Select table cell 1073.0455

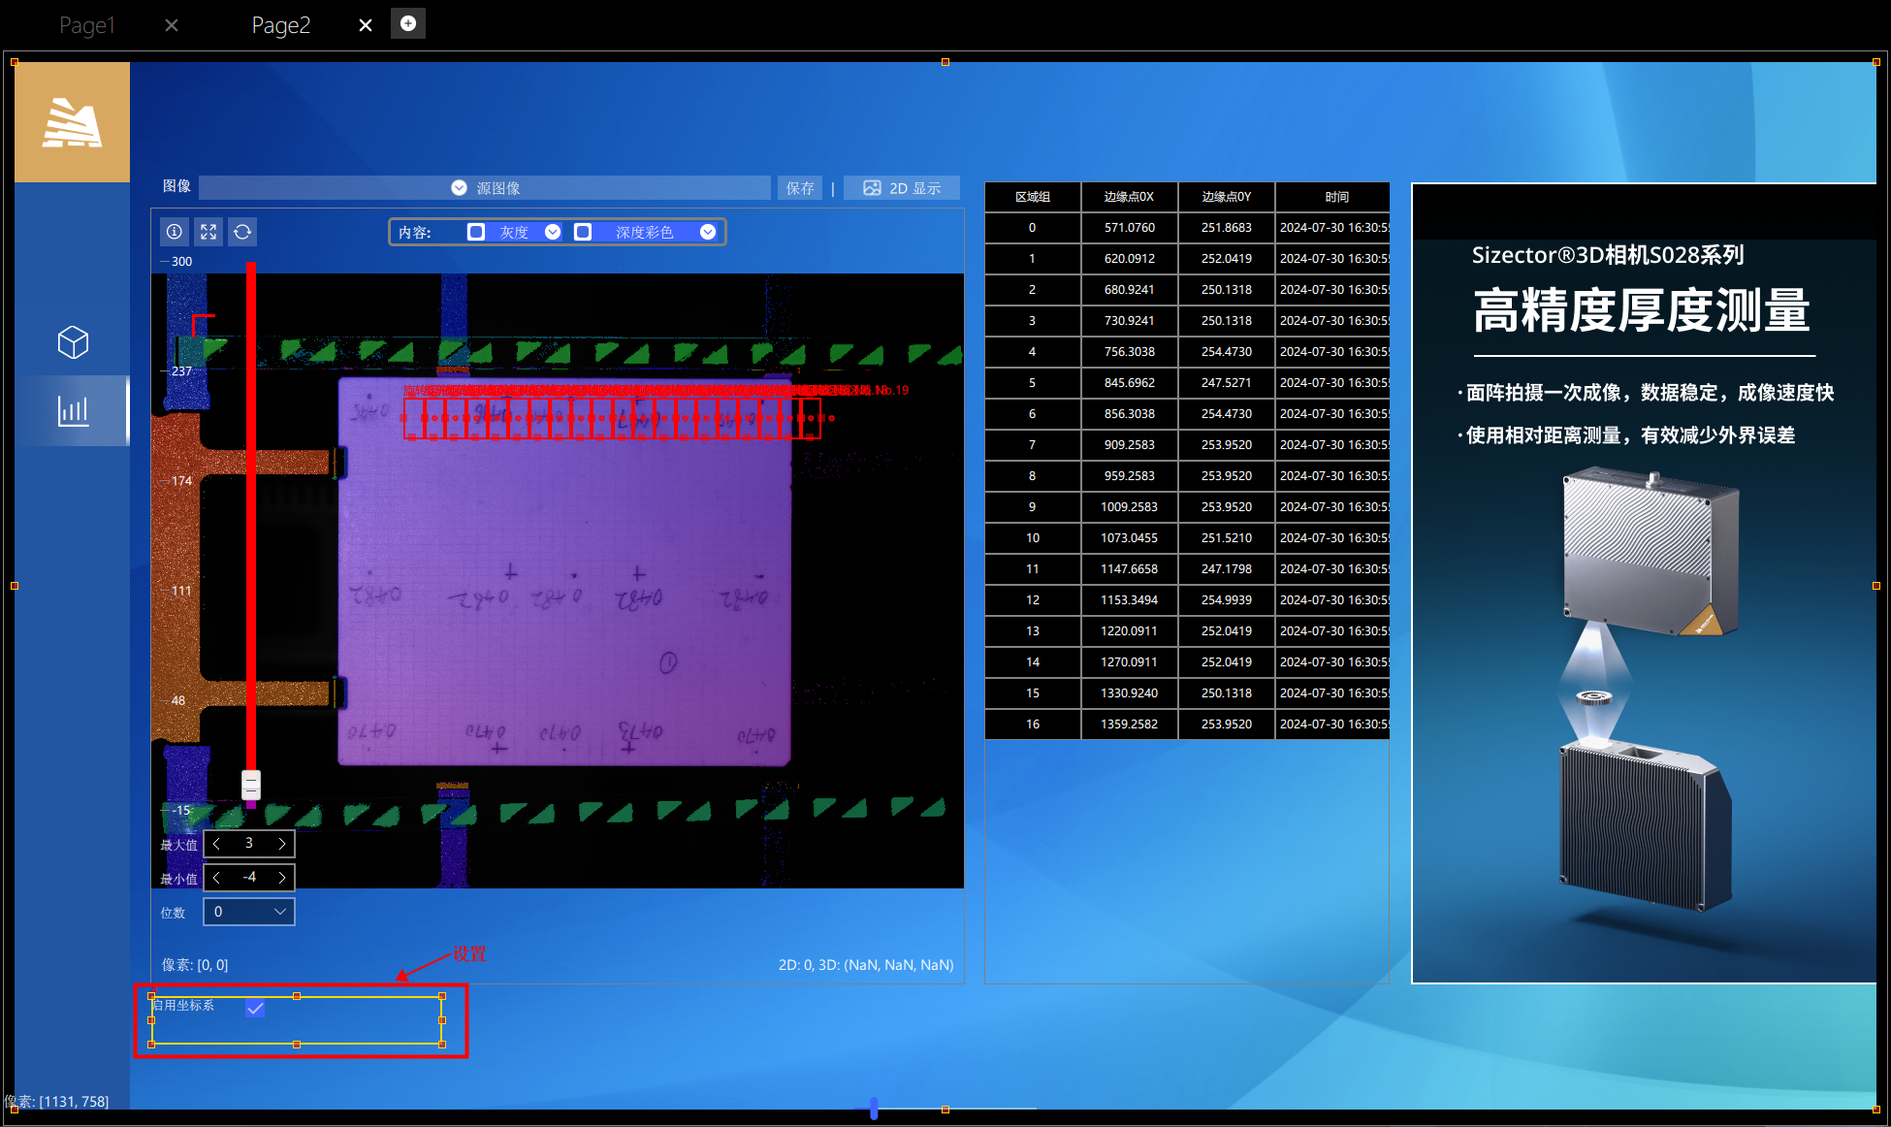(x=1130, y=538)
